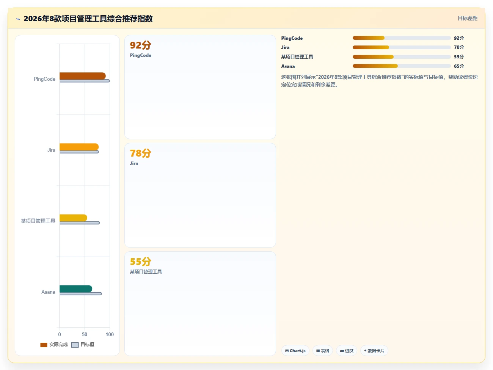Click the 实际完成 orange legend swatch
Viewport: 493px width, 370px height.
click(44, 345)
